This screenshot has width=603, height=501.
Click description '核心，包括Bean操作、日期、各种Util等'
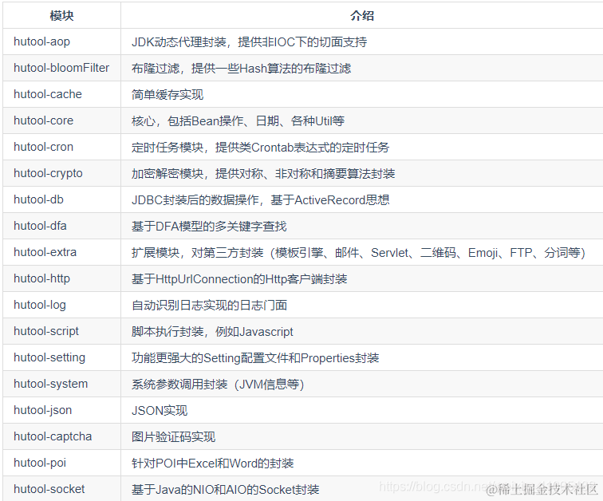[238, 121]
